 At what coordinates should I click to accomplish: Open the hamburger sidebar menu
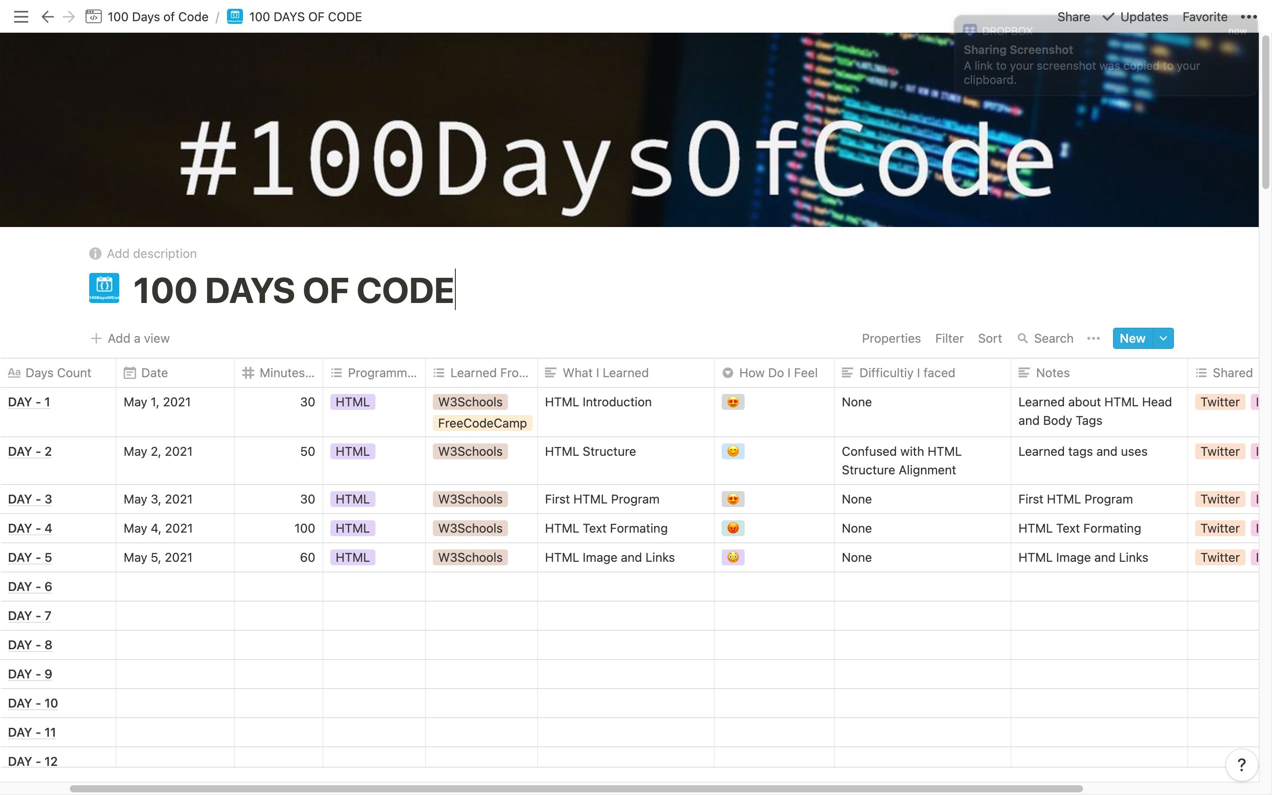pyautogui.click(x=21, y=17)
